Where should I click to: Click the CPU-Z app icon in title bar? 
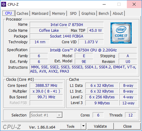4,4
